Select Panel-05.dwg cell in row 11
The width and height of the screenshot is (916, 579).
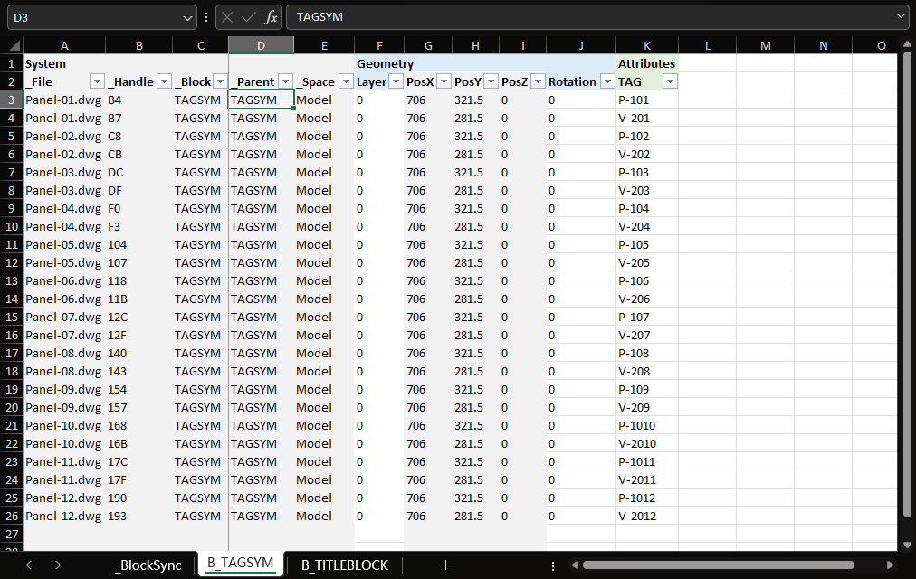64,244
